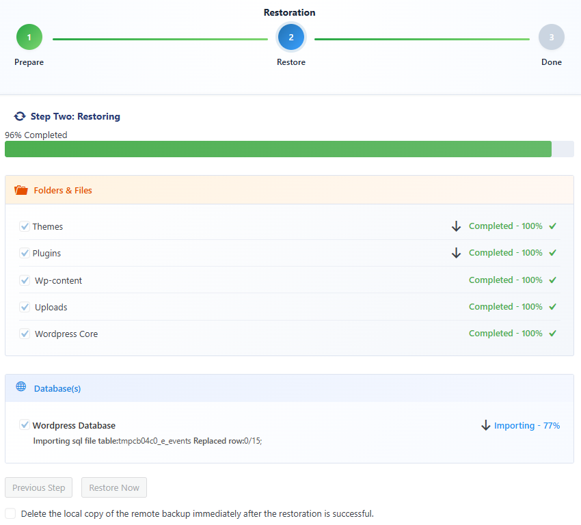Select the Prepare step circle

tap(29, 37)
